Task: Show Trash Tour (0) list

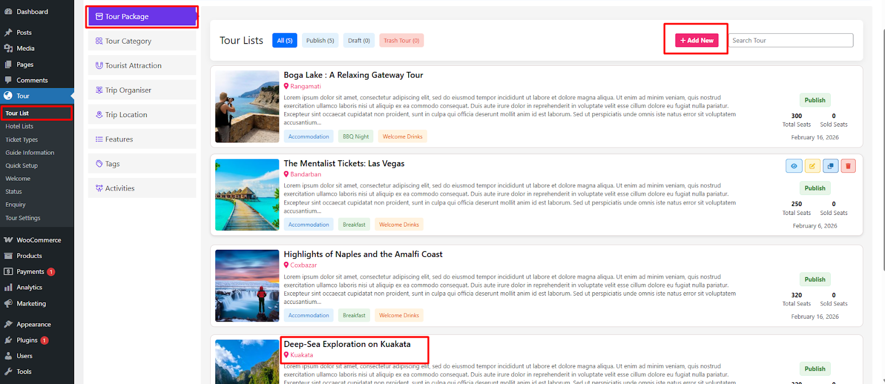Action: click(x=401, y=40)
